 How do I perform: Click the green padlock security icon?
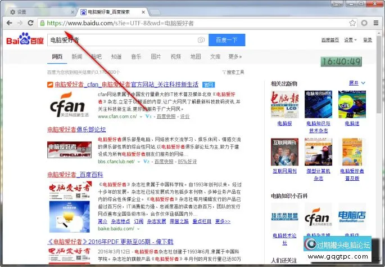(x=42, y=23)
